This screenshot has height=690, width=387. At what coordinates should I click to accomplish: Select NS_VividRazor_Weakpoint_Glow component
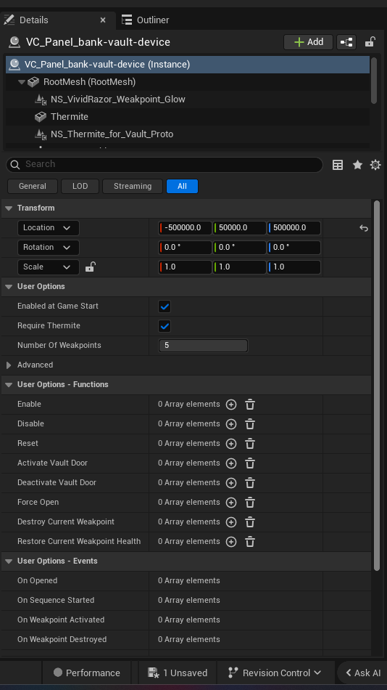(117, 100)
